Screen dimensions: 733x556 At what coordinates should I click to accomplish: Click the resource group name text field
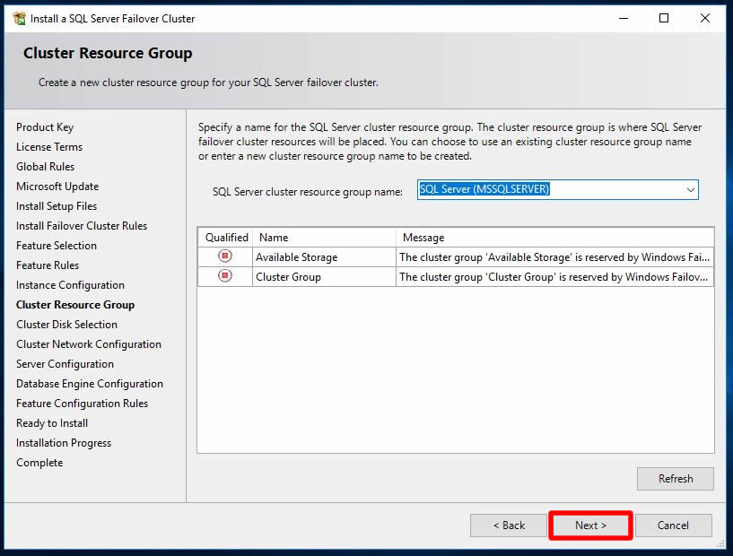pyautogui.click(x=547, y=190)
